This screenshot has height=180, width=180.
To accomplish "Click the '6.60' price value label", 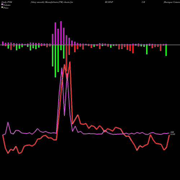I will point(173,134).
